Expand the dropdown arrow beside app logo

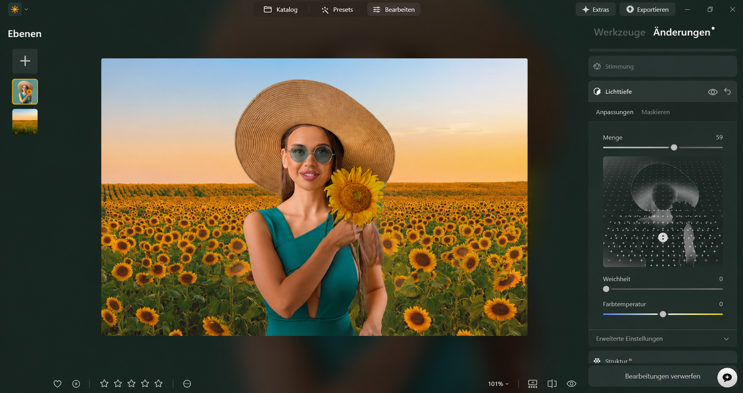26,10
